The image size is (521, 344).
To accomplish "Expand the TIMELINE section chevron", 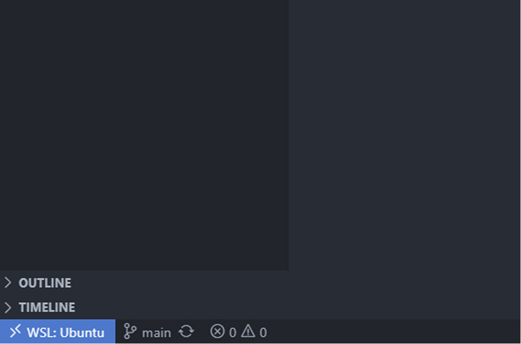I will pos(8,307).
